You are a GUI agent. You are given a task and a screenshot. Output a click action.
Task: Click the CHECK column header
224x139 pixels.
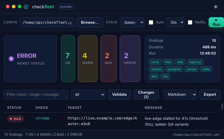42,108
